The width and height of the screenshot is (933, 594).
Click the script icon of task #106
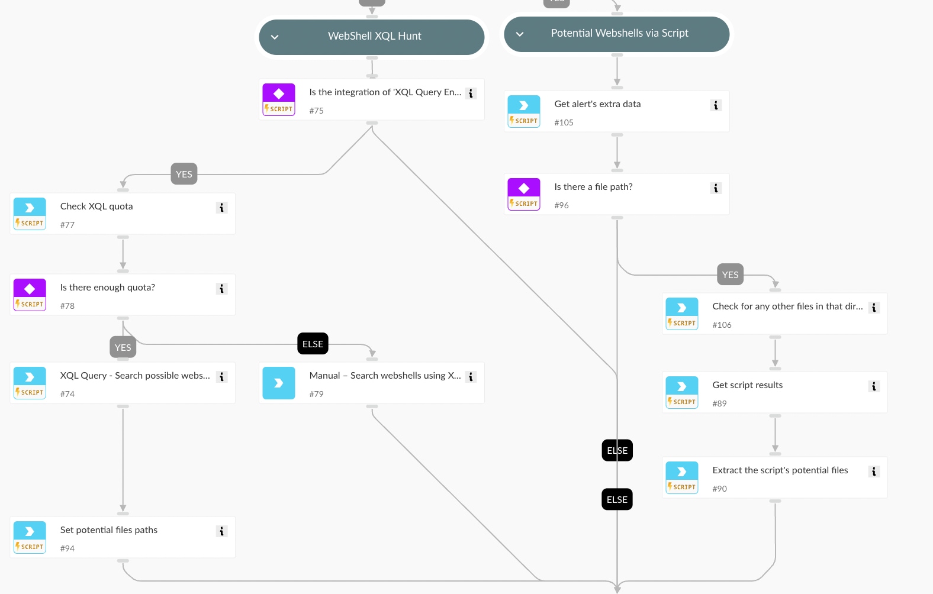(682, 314)
